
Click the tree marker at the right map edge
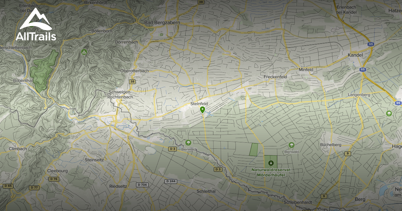coord(389,114)
